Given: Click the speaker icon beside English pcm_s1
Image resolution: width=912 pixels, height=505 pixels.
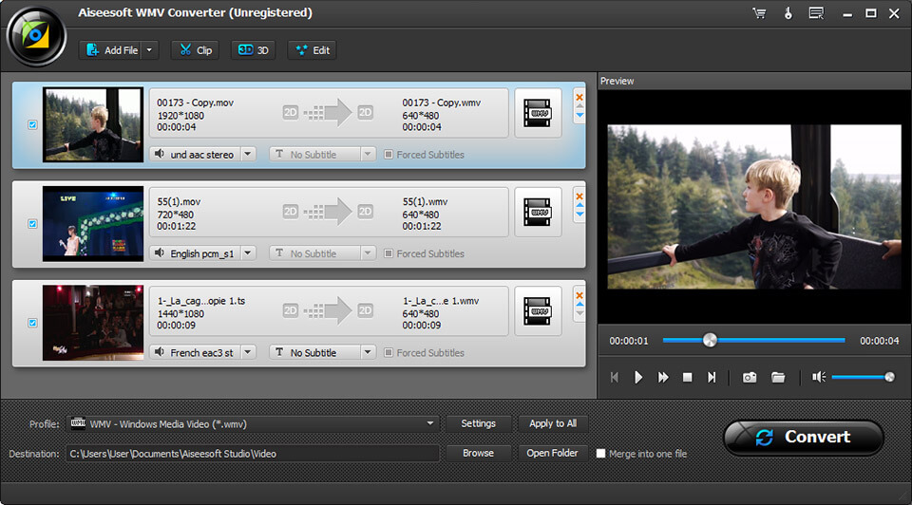Looking at the screenshot, I should coord(160,252).
